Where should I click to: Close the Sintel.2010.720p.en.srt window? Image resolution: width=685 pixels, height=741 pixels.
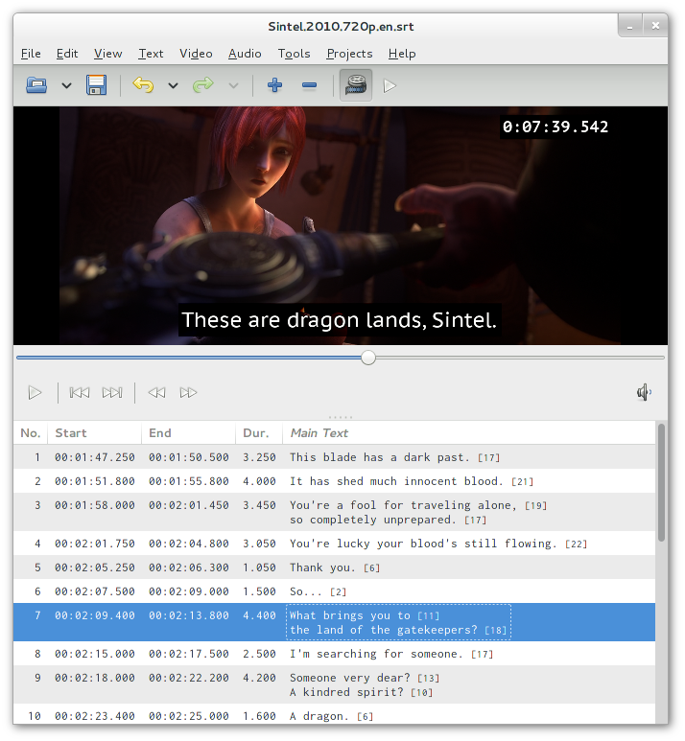point(655,26)
